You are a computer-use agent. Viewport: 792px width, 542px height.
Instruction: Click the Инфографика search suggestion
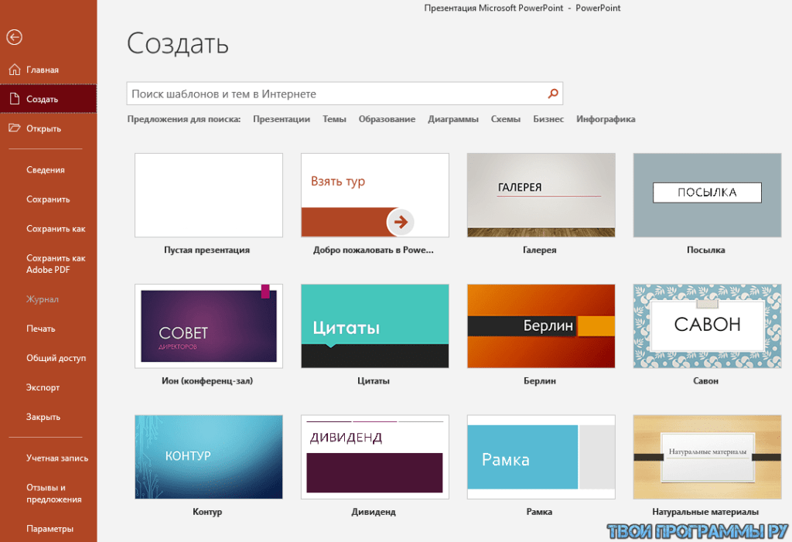(x=606, y=119)
